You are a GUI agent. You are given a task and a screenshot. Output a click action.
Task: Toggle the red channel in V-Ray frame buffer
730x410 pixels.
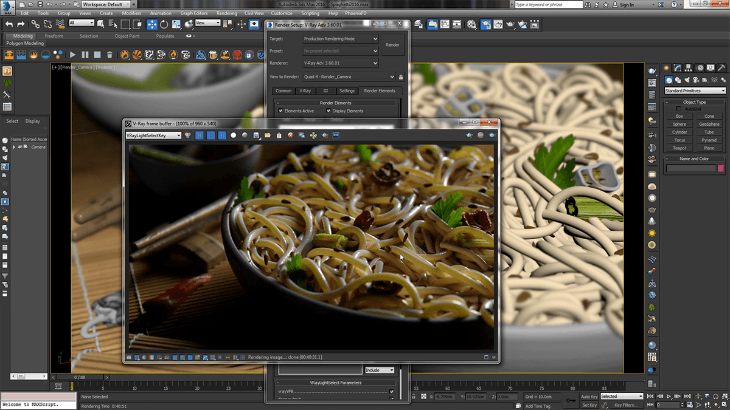click(x=199, y=135)
